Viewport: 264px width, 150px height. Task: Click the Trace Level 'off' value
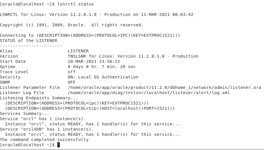point(72,72)
